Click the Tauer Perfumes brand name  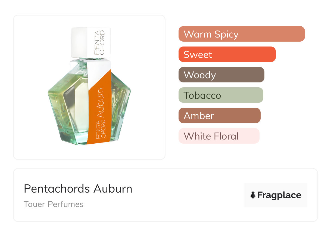coord(54,204)
